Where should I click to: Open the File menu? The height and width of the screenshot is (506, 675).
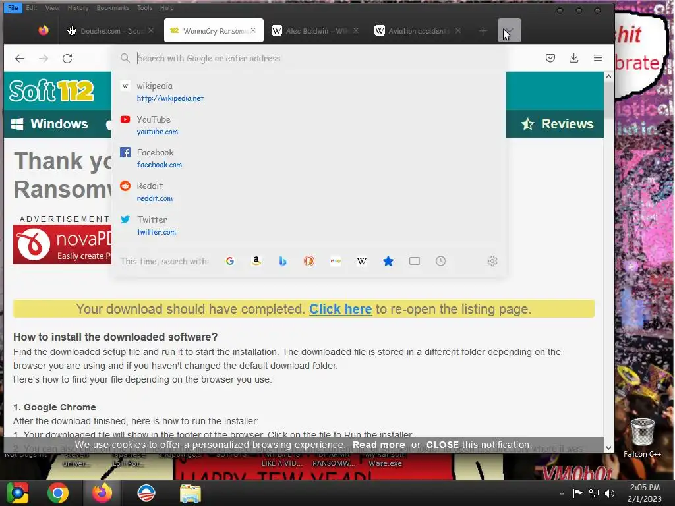(x=13, y=8)
